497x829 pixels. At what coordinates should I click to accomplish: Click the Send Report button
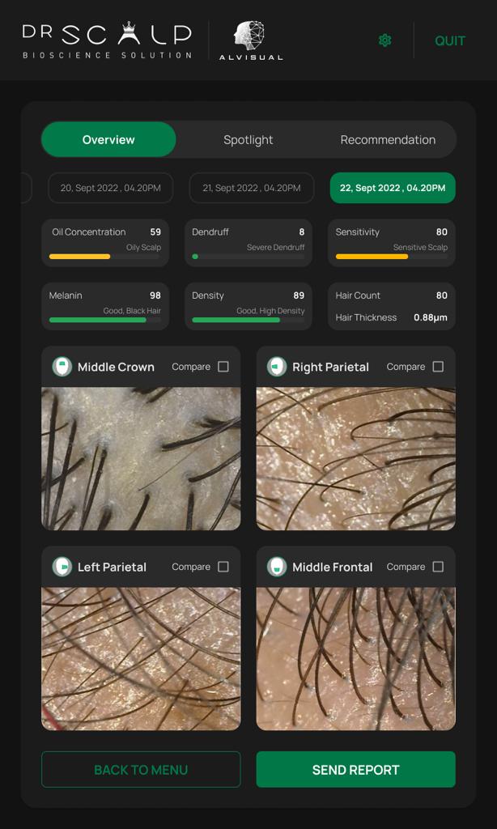[356, 769]
